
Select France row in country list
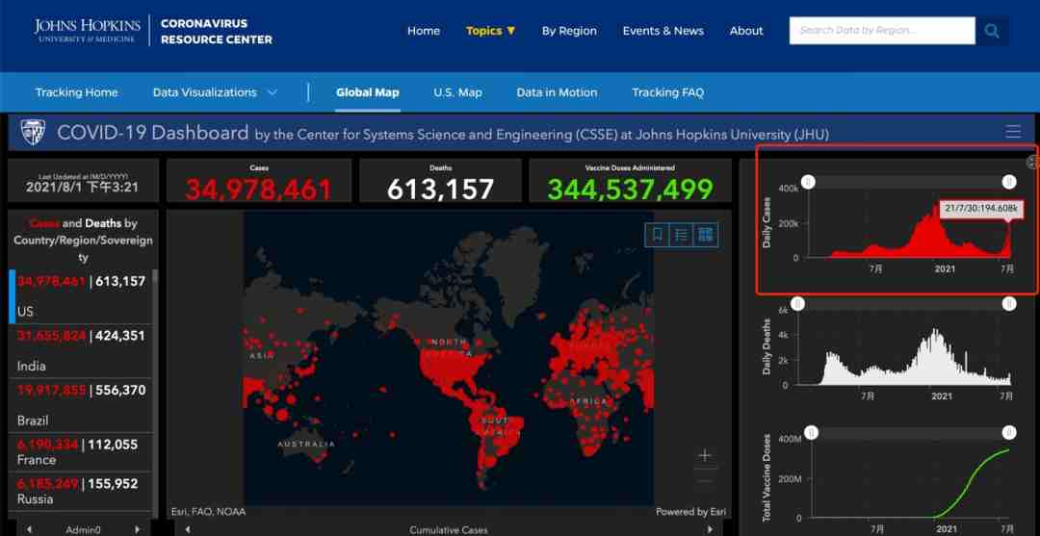(81, 452)
